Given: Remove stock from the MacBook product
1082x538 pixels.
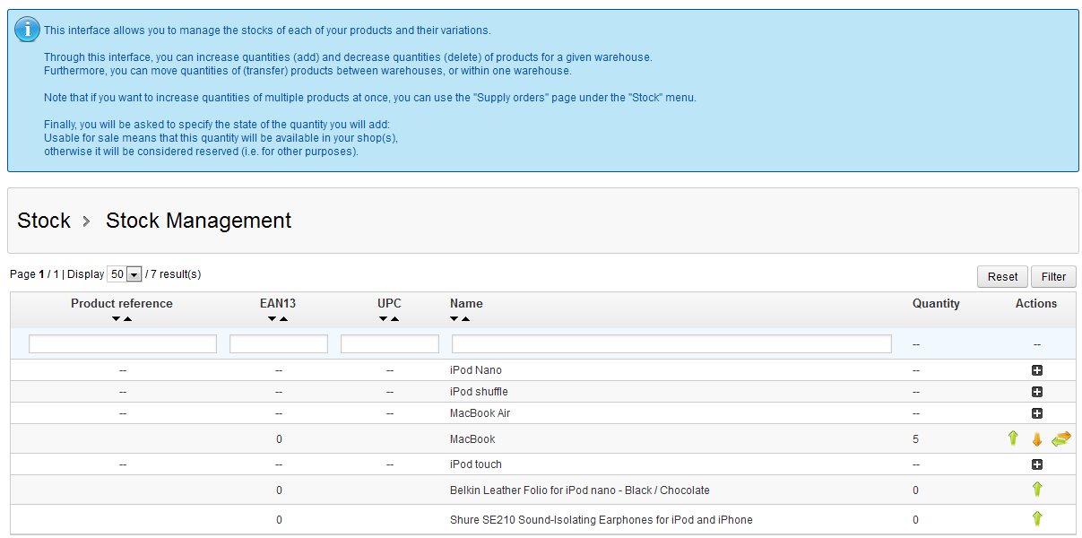Looking at the screenshot, I should click(1037, 439).
